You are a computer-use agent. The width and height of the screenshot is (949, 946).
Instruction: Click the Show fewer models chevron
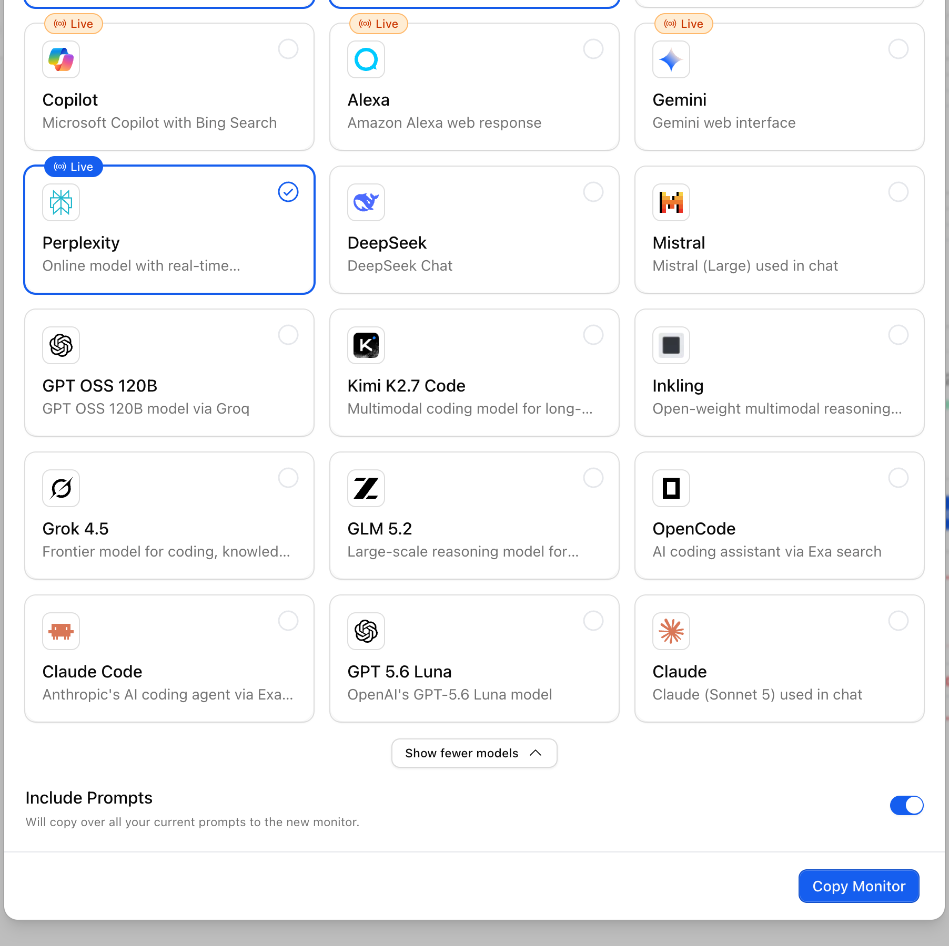tap(536, 753)
